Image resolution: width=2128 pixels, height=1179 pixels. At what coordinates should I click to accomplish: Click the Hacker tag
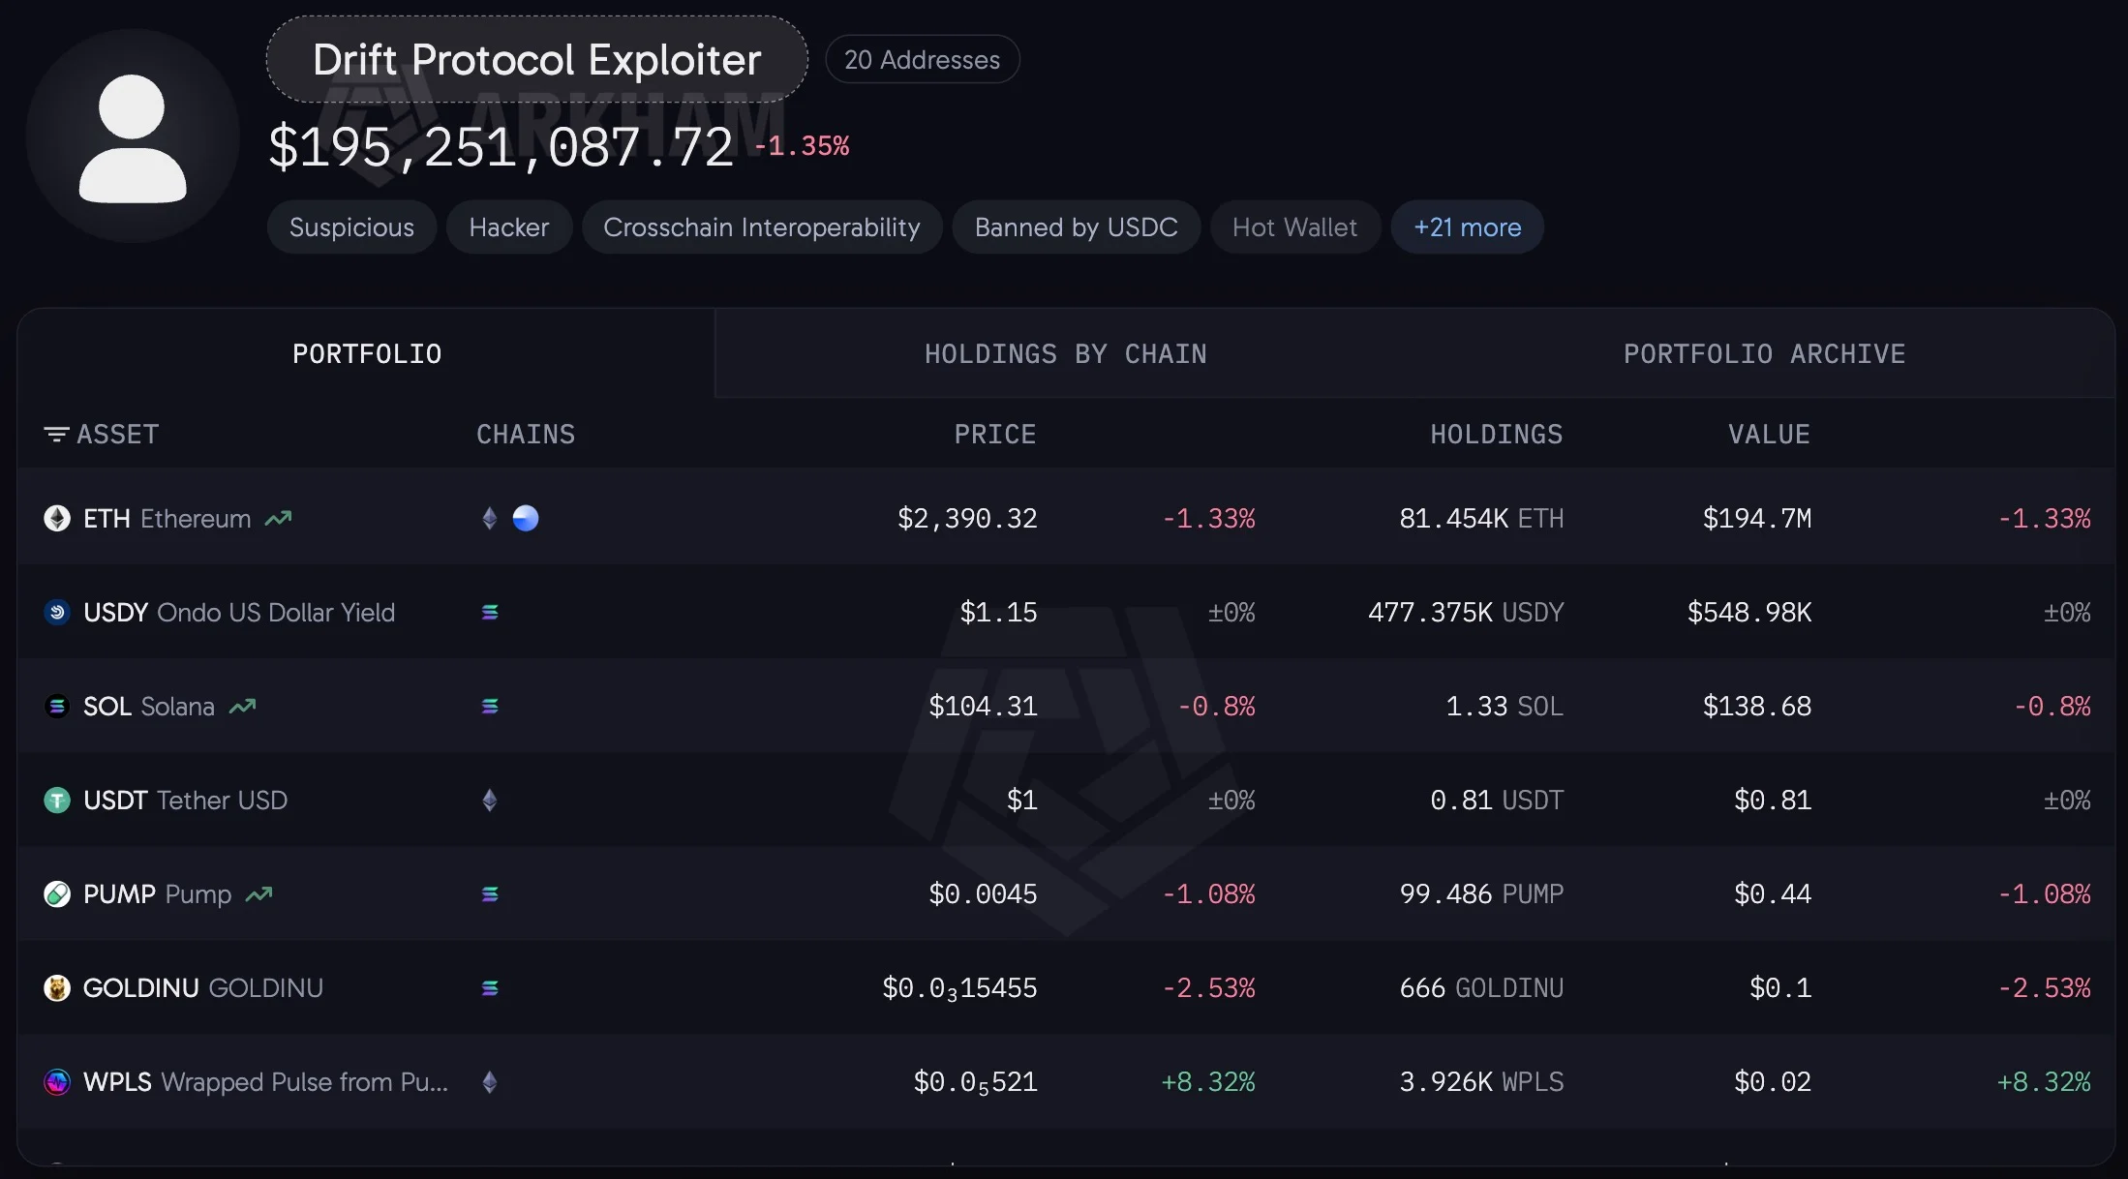[x=509, y=227]
